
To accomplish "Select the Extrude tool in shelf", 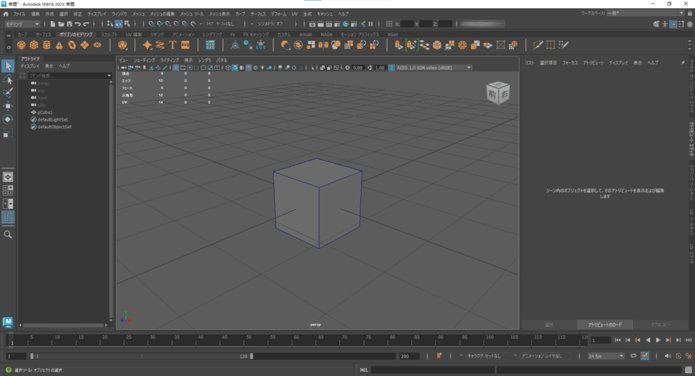I will (x=398, y=45).
